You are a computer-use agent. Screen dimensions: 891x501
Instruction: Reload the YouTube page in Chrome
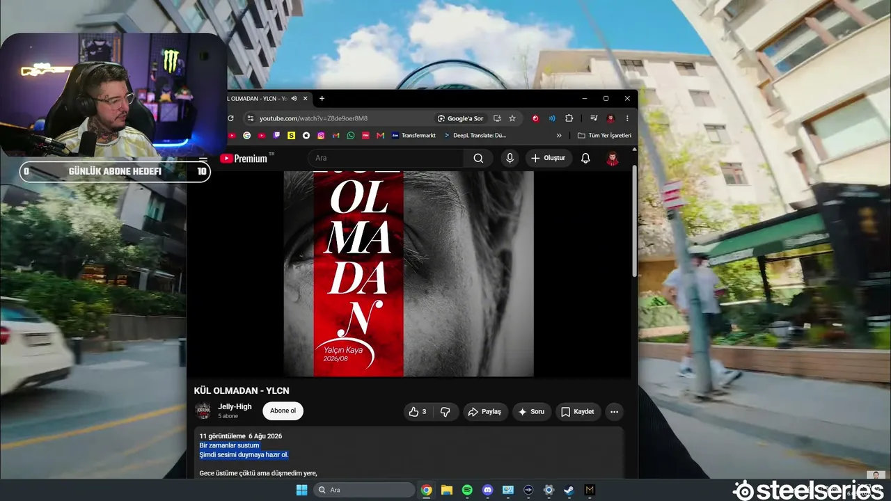[230, 118]
